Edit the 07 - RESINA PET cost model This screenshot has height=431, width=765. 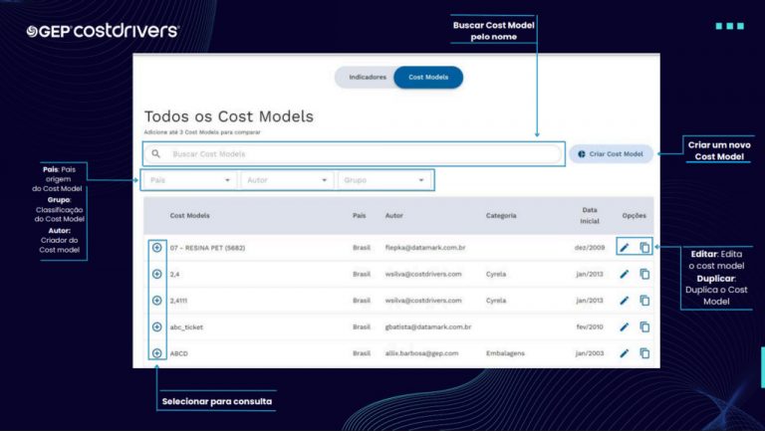click(625, 248)
